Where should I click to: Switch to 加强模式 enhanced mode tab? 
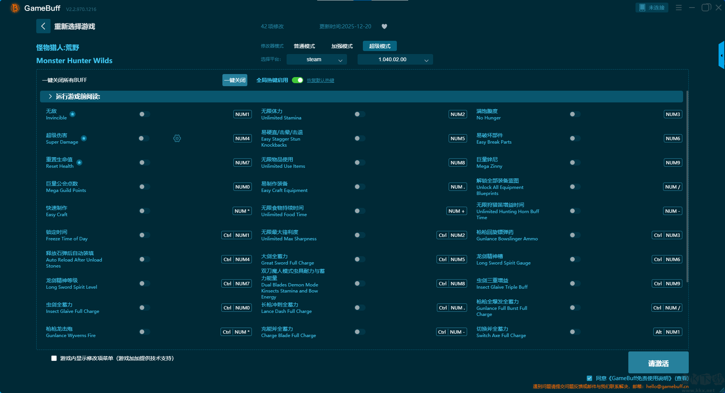click(342, 46)
